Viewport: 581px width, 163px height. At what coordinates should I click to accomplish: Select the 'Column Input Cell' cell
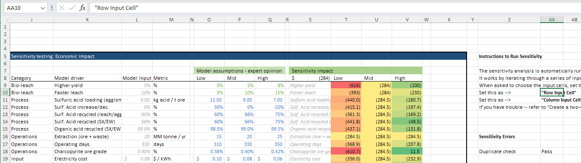[561, 100]
